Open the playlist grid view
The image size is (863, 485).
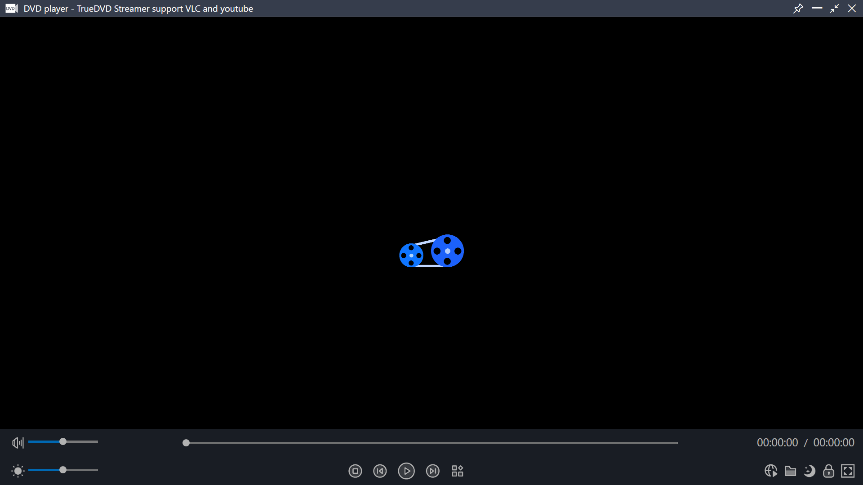click(x=457, y=471)
